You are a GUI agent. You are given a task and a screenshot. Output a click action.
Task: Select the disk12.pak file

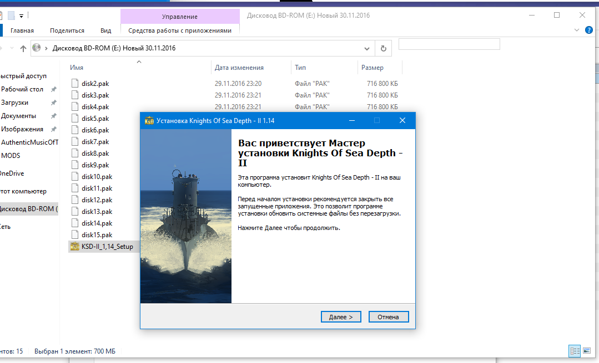click(x=97, y=200)
